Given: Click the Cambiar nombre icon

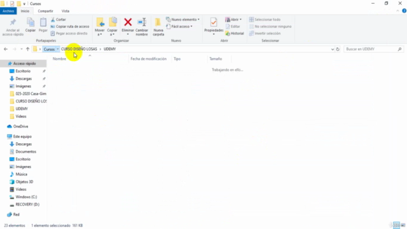Looking at the screenshot, I should click(x=142, y=22).
